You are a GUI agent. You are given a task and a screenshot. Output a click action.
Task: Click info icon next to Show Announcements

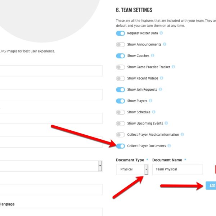(165, 44)
